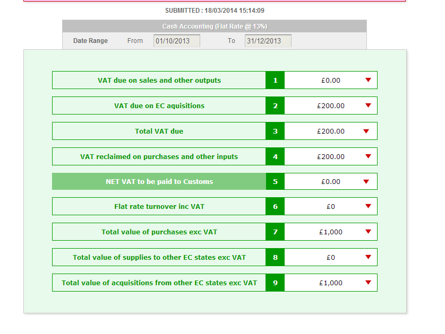Open the red triangle next to box 2 £200.00
Image resolution: width=445 pixels, height=334 pixels.
click(368, 106)
